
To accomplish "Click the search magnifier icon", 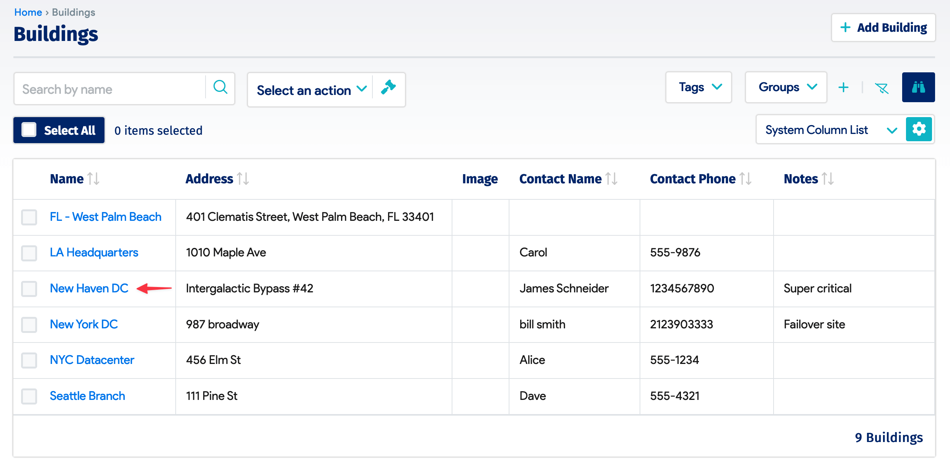I will tap(220, 88).
